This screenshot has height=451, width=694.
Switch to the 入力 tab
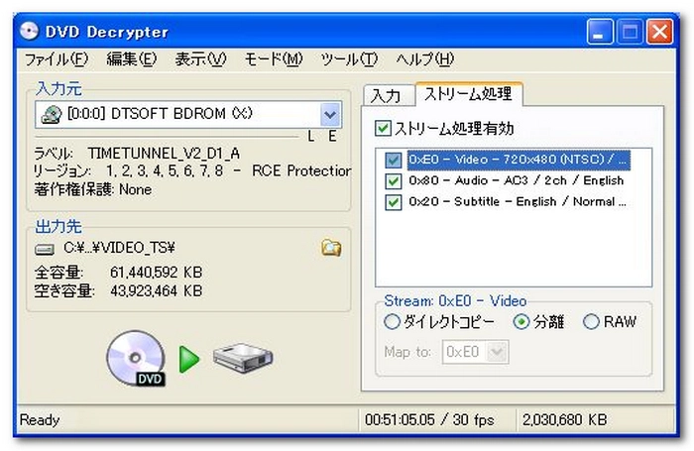pos(387,96)
